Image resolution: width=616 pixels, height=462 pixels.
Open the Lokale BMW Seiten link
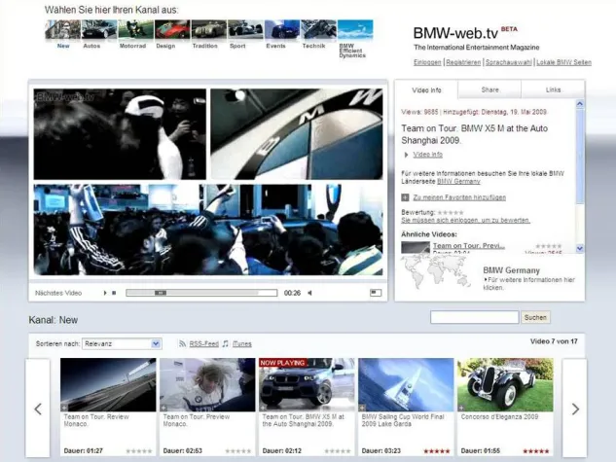pos(563,62)
